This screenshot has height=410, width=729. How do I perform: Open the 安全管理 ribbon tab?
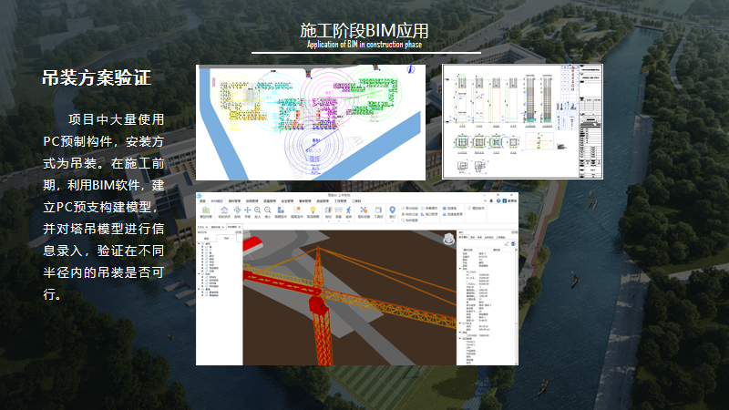pyautogui.click(x=287, y=200)
